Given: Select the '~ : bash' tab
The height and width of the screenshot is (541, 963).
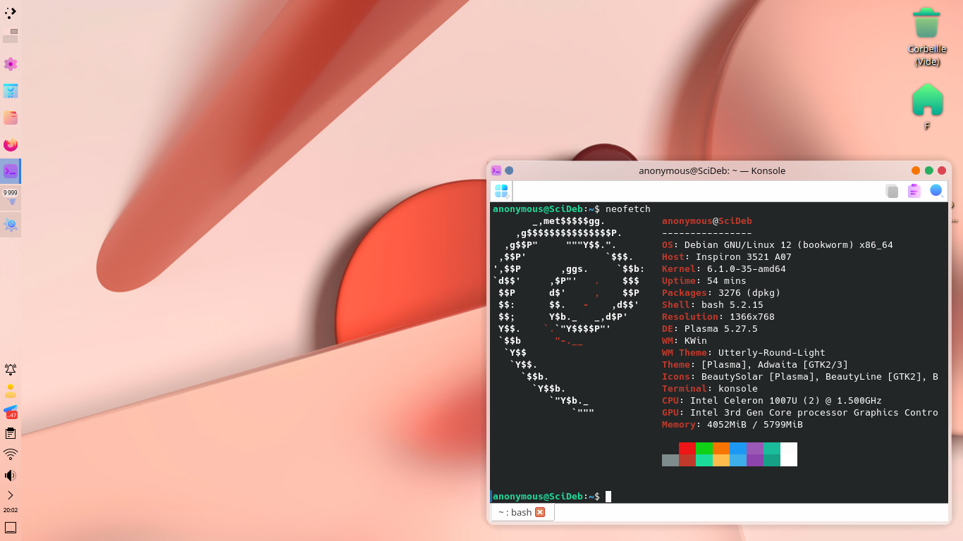Looking at the screenshot, I should tap(522, 512).
